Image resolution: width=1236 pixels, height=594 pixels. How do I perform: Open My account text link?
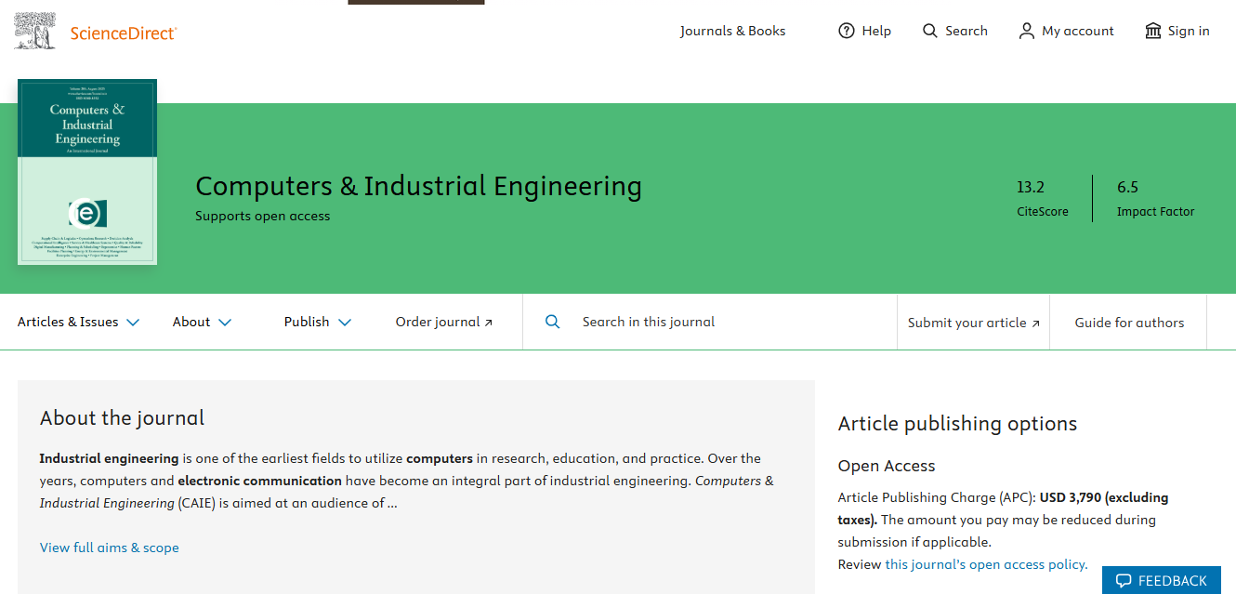pyautogui.click(x=1078, y=31)
